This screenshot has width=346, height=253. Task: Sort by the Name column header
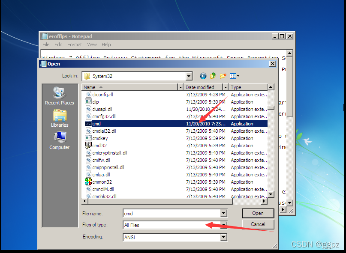tap(130, 87)
